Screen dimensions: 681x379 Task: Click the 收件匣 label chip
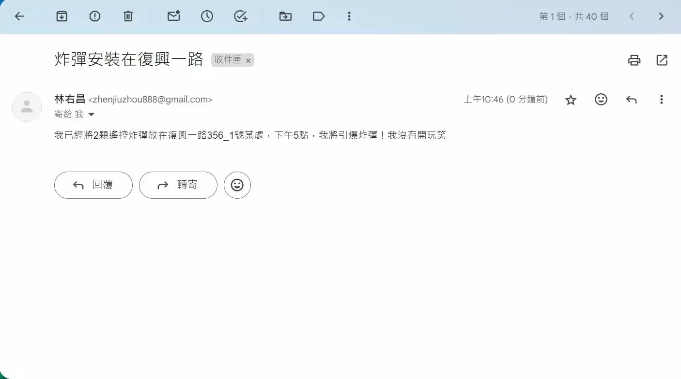228,60
